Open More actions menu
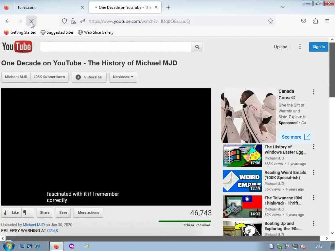This screenshot has width=335, height=251. point(88,212)
